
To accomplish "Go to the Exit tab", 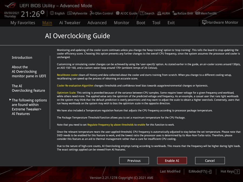I will [x=171, y=23].
